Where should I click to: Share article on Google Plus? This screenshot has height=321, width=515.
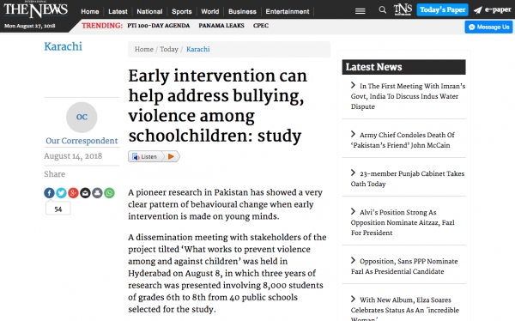pyautogui.click(x=73, y=193)
